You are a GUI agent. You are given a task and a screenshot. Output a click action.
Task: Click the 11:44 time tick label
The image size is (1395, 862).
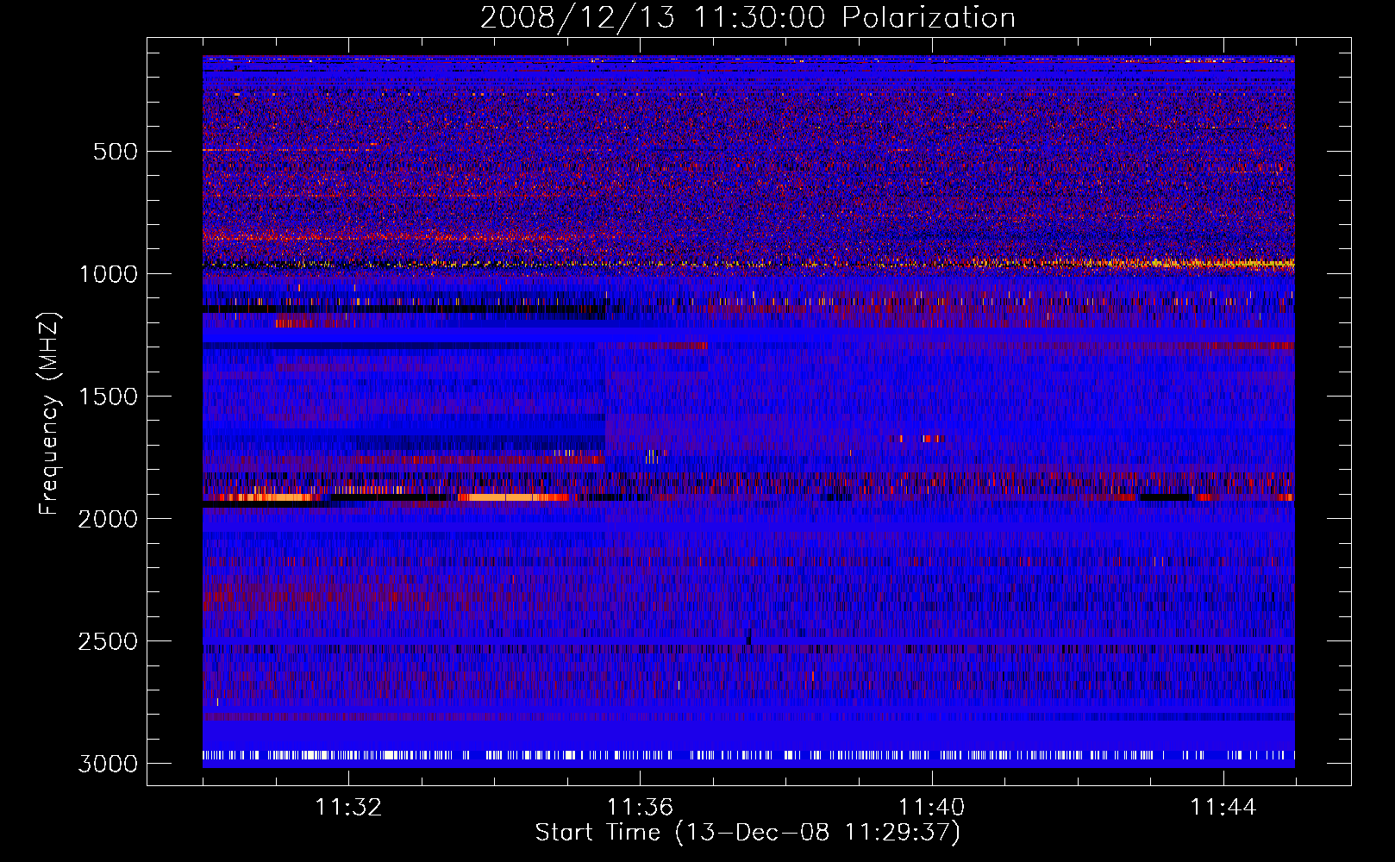[x=1223, y=808]
